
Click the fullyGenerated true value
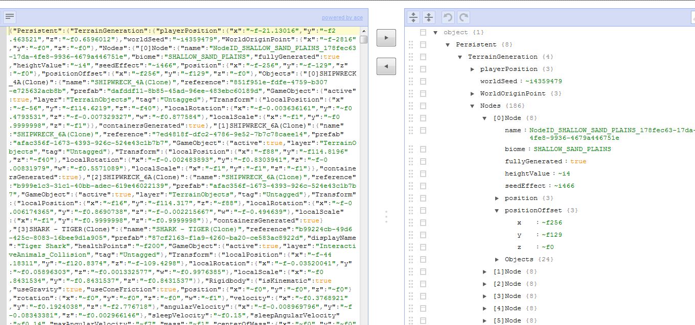[578, 161]
